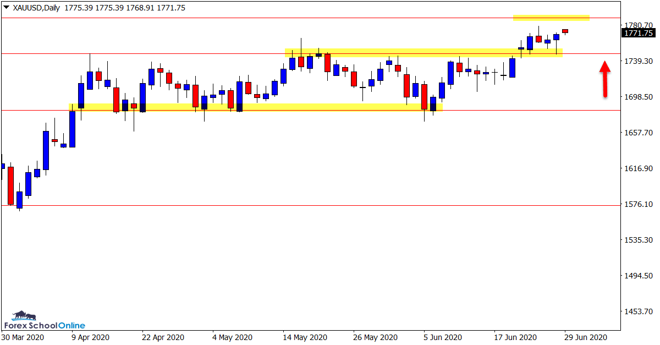Viewport: 660px width, 345px height.
Task: Click the XAUUSD,Daily chart title
Action: point(36,8)
